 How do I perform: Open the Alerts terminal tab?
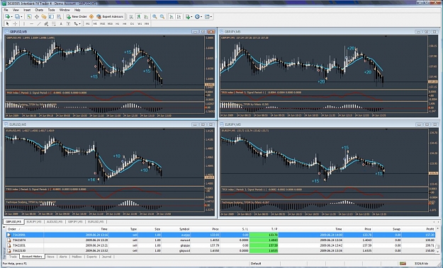coord(63,257)
